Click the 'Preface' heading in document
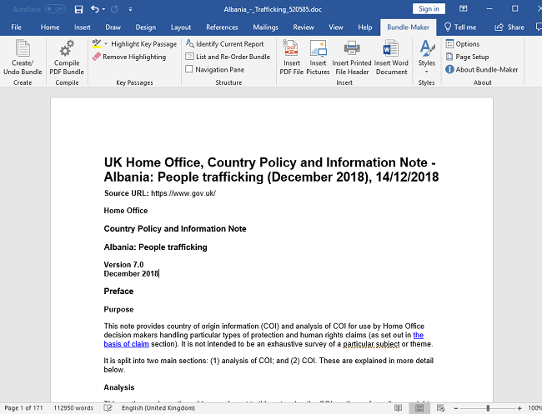This screenshot has height=414, width=542. coord(118,291)
